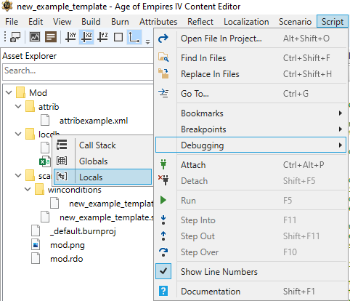The image size is (350, 301).
Task: Click the brown text panel toolbar icon
Action: pyautogui.click(x=51, y=37)
